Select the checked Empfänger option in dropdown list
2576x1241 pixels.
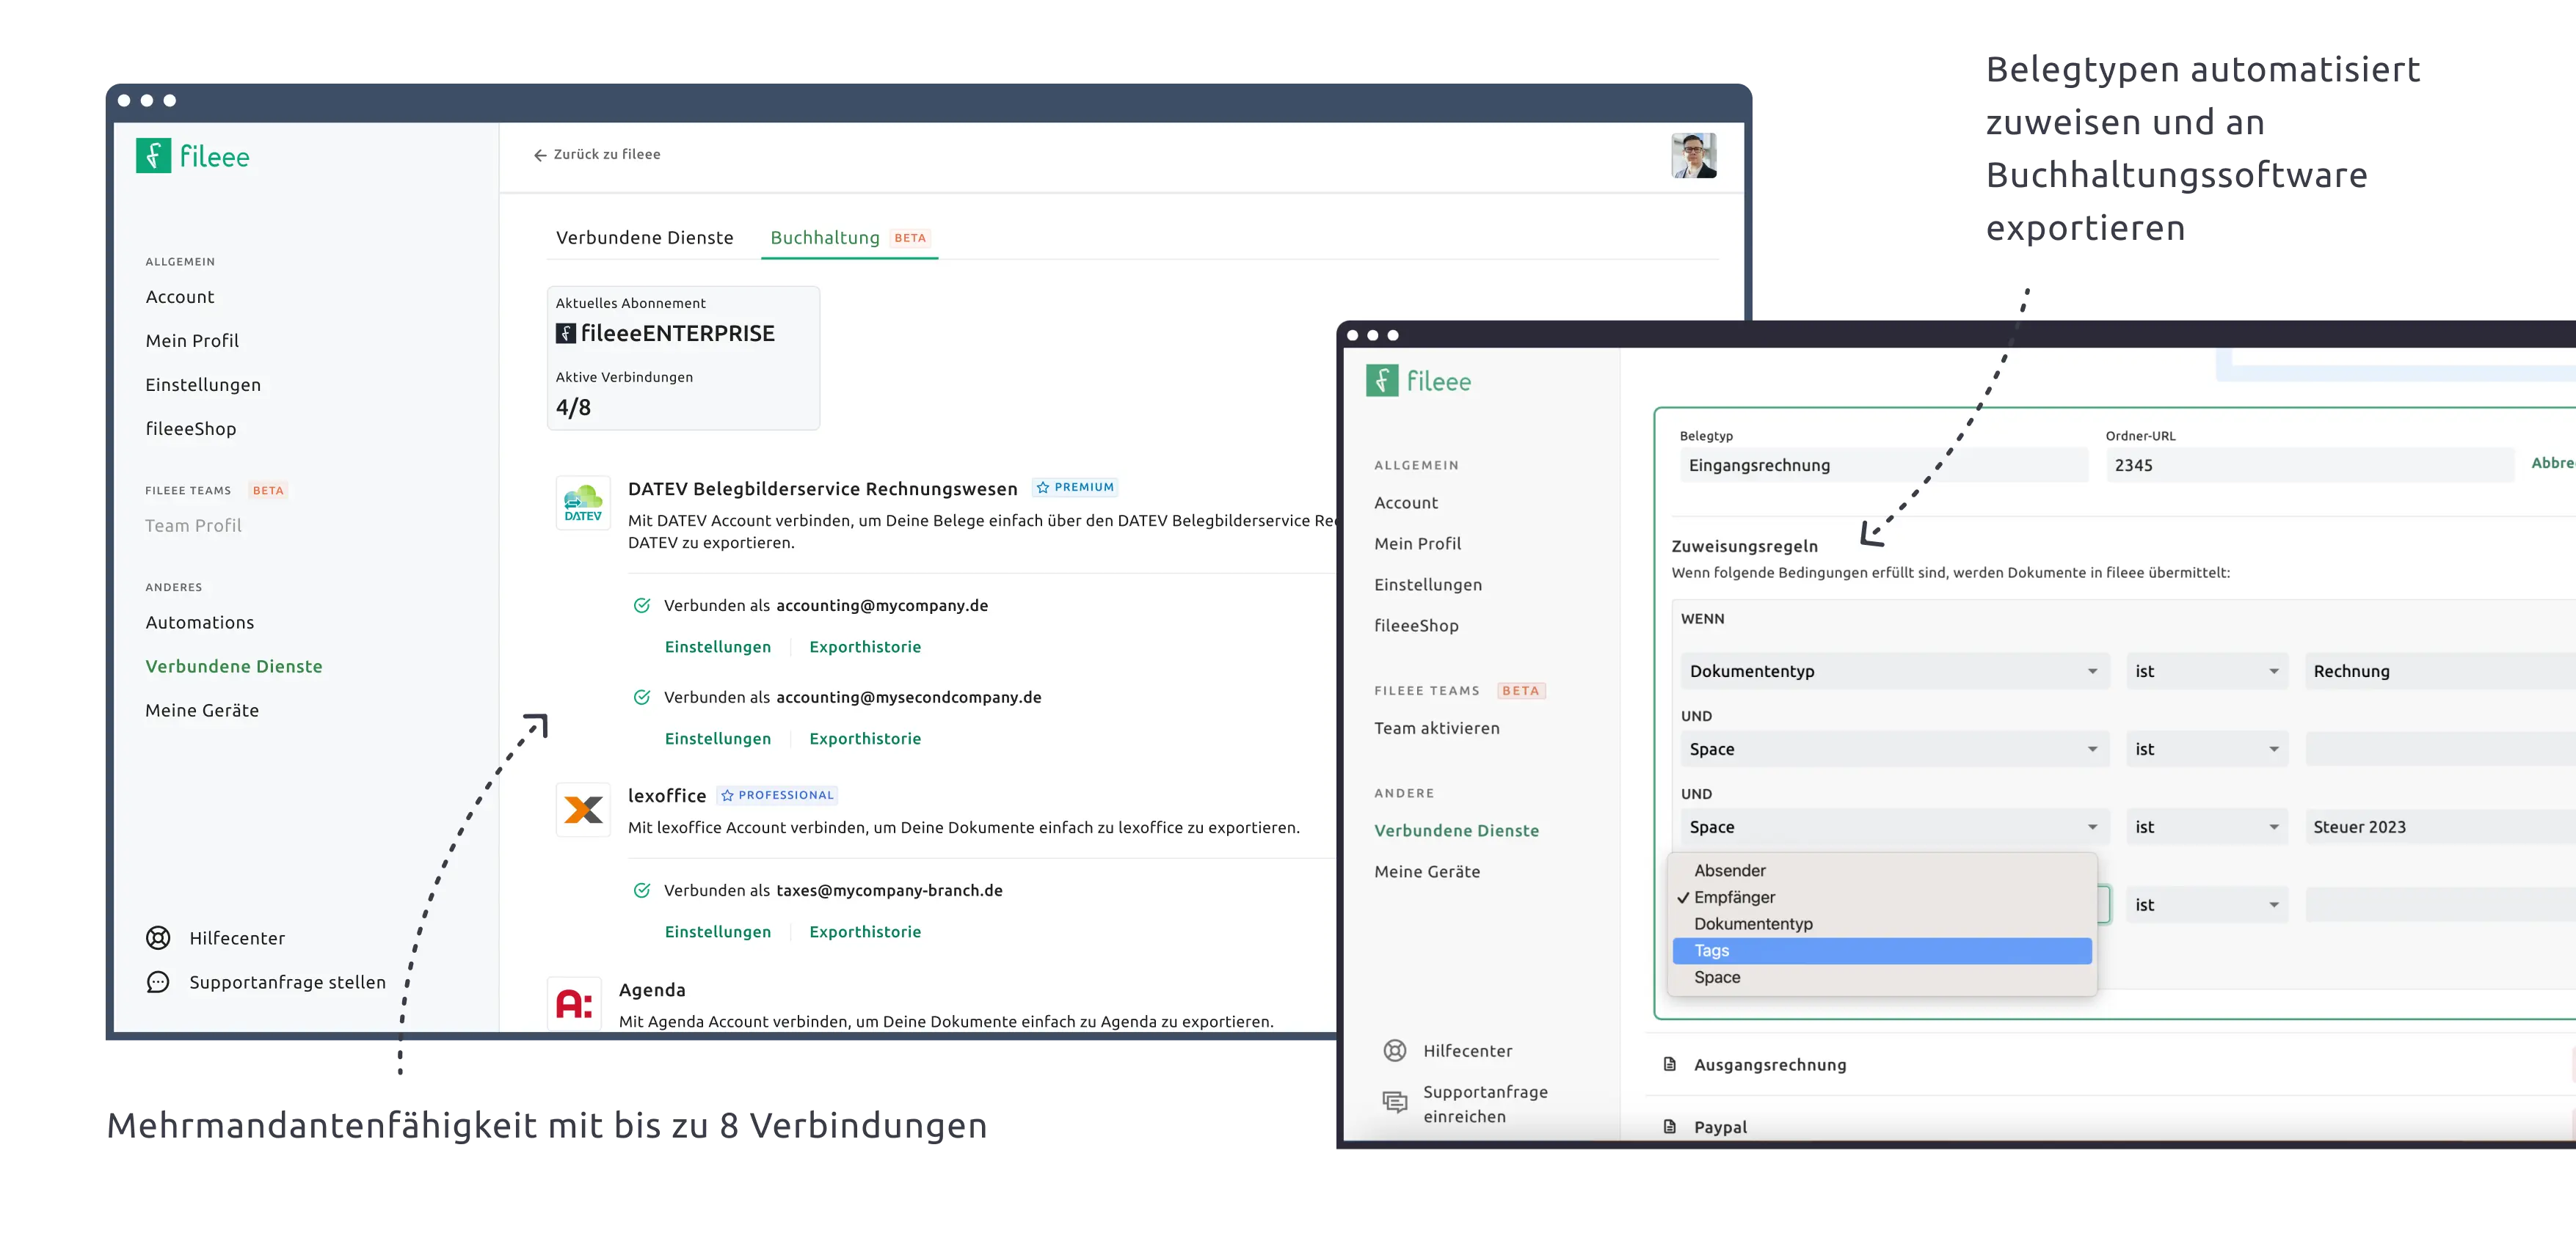pos(1734,897)
